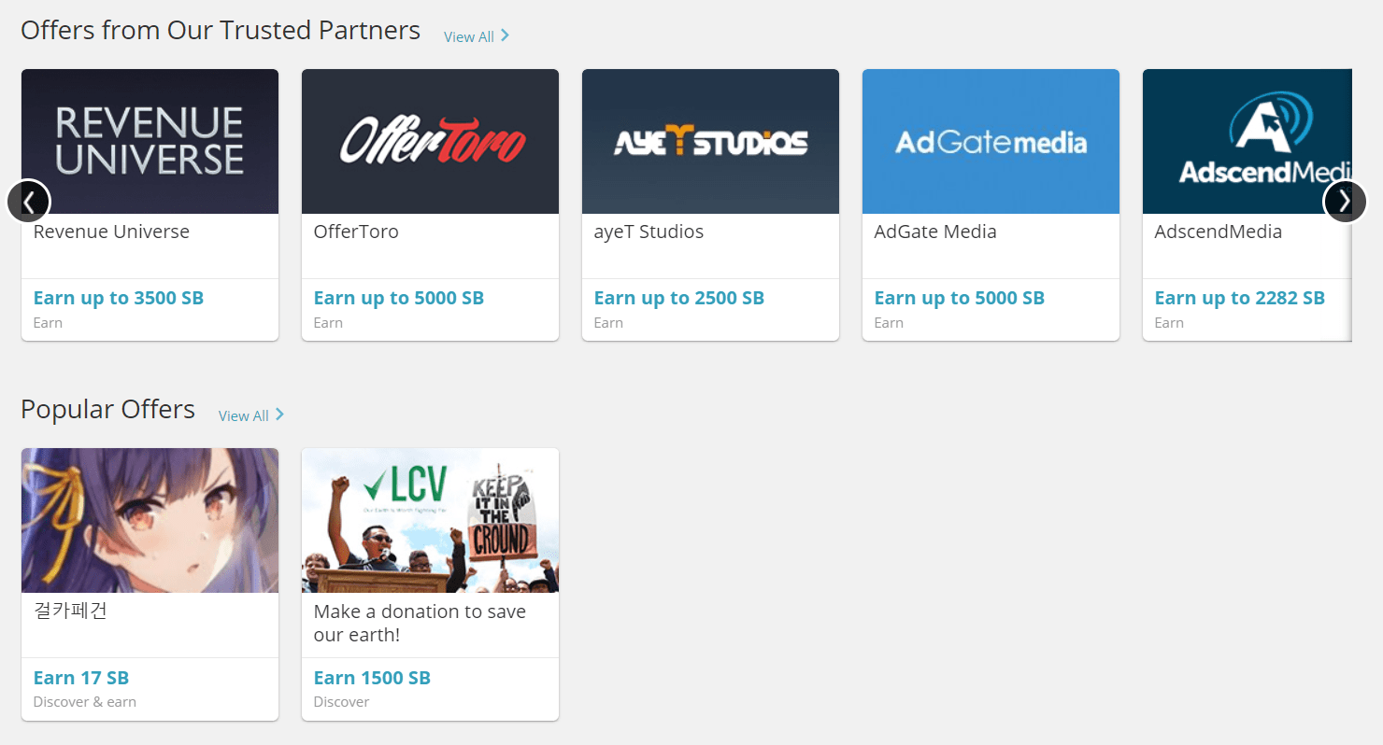Click the left carousel arrow
Image resolution: width=1383 pixels, height=745 pixels.
pos(28,201)
